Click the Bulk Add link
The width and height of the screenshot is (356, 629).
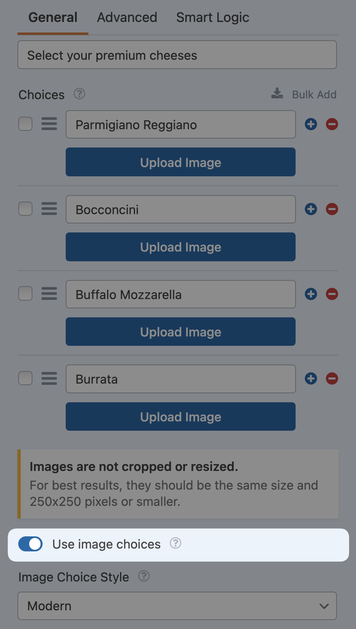(314, 94)
